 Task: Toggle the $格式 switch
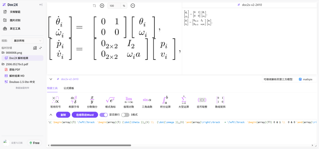[125, 115]
